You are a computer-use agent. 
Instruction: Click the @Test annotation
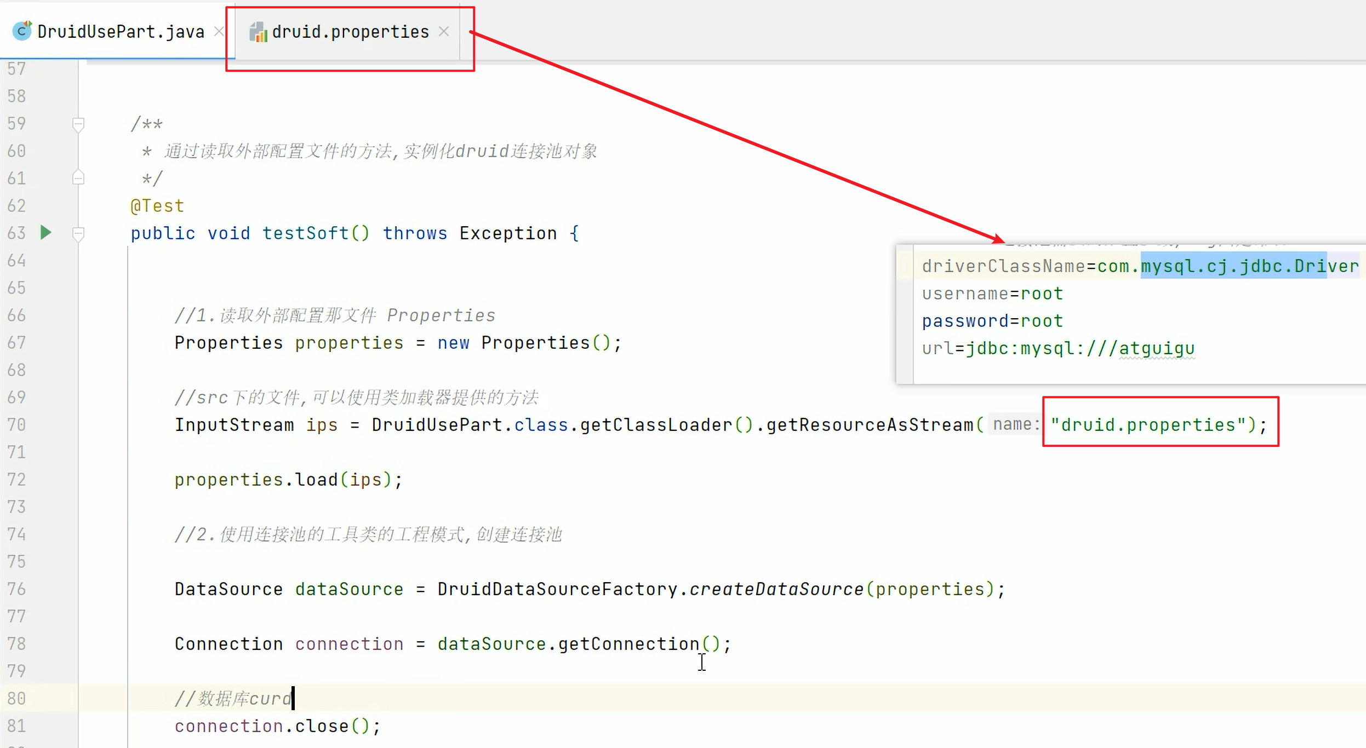(x=157, y=206)
